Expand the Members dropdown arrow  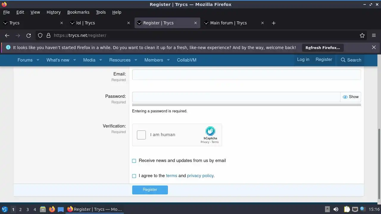(168, 60)
